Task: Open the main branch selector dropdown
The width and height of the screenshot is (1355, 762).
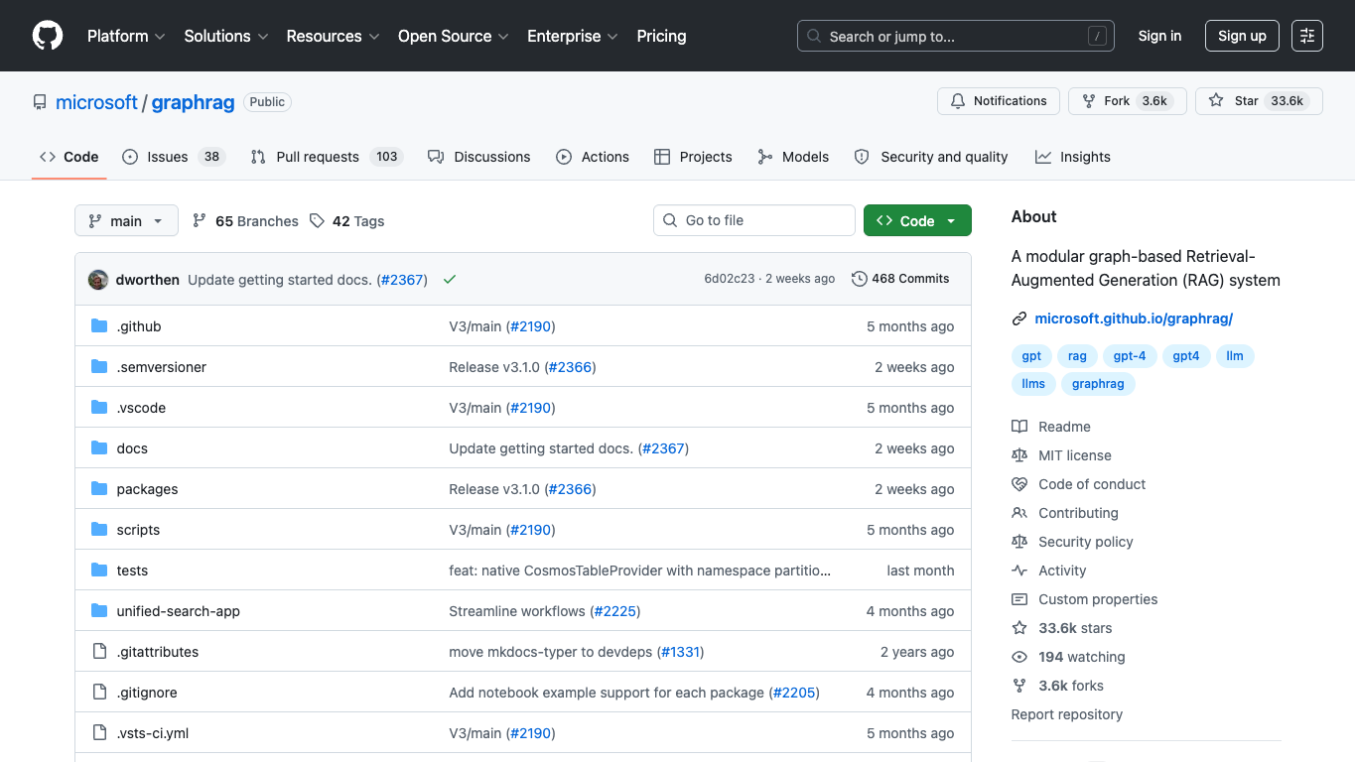Action: [126, 220]
